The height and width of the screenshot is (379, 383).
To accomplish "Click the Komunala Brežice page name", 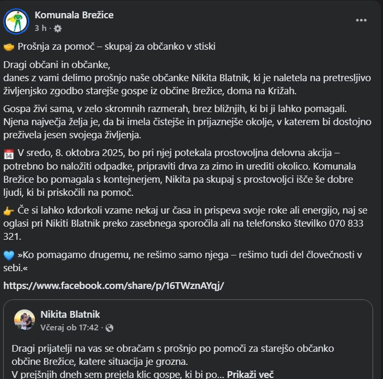I will tap(74, 15).
